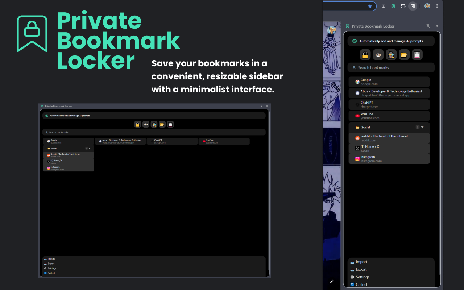Select Collect in the wide preview menu

(x=51, y=273)
